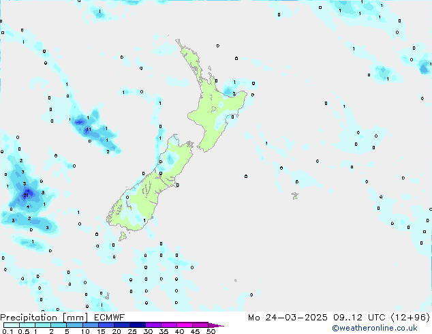Click the '0.5' legend label
This screenshot has height=334, width=432.
pos(24,331)
